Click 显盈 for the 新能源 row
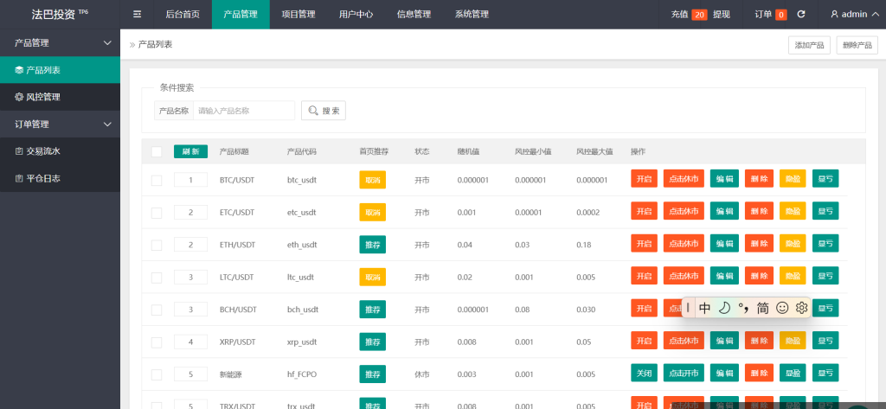This screenshot has width=886, height=409. tap(793, 374)
